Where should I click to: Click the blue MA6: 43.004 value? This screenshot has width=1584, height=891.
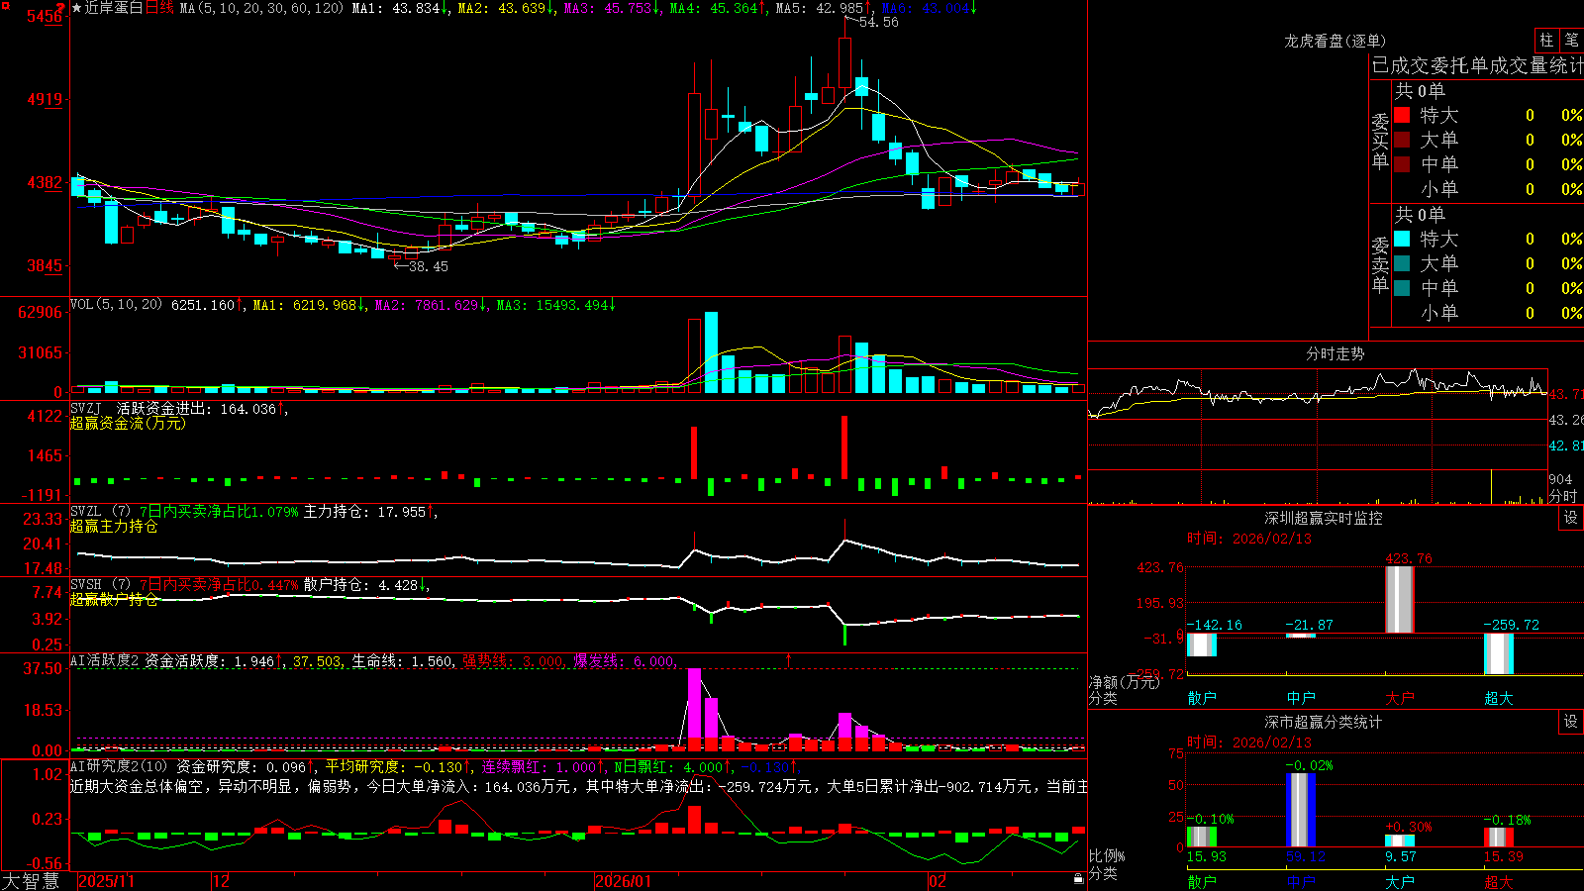coord(929,8)
